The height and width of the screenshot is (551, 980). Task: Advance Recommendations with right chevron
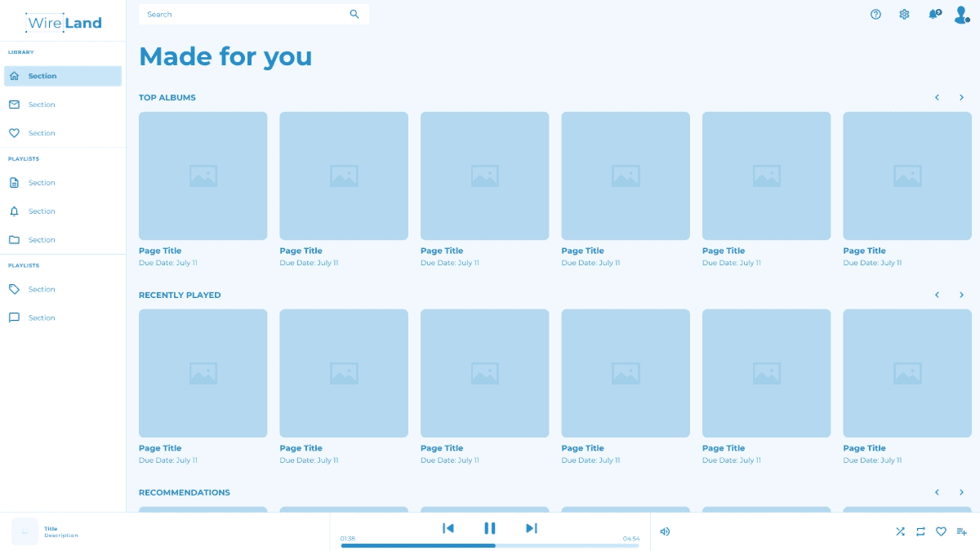(961, 492)
